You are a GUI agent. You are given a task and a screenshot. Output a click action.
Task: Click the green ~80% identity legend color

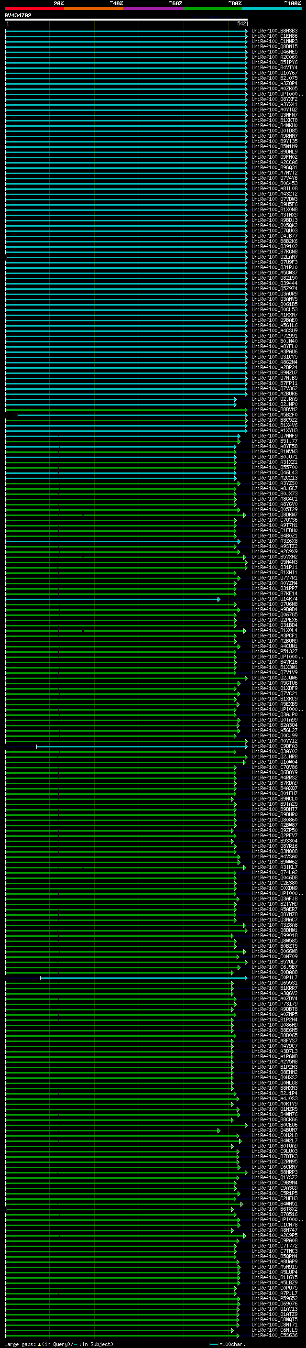pyautogui.click(x=212, y=9)
